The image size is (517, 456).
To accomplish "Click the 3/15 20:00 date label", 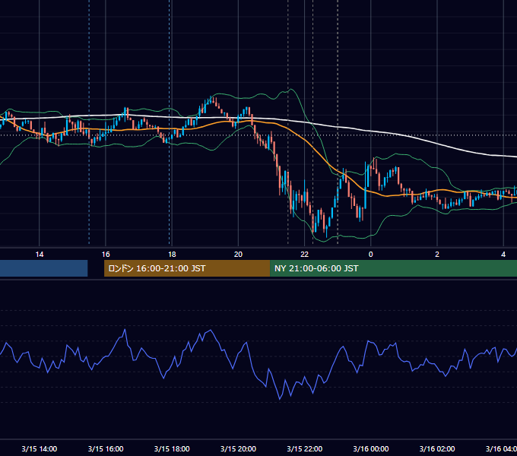I will click(238, 448).
